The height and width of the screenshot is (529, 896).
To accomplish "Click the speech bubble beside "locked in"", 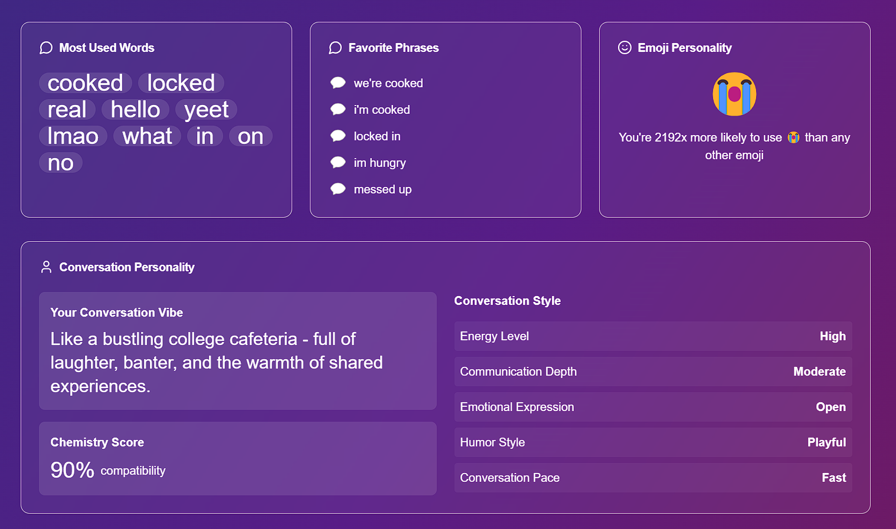I will tap(338, 136).
